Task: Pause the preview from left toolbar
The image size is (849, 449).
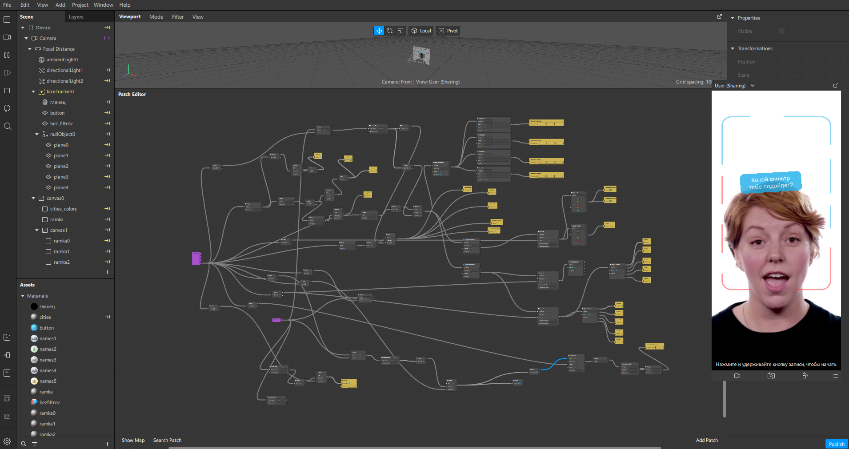Action: click(x=7, y=55)
